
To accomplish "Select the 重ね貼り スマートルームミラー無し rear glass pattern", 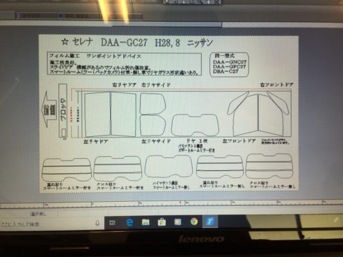I will [x=220, y=166].
